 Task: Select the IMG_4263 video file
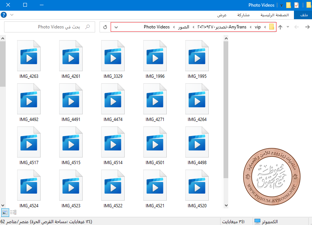[x=29, y=59]
